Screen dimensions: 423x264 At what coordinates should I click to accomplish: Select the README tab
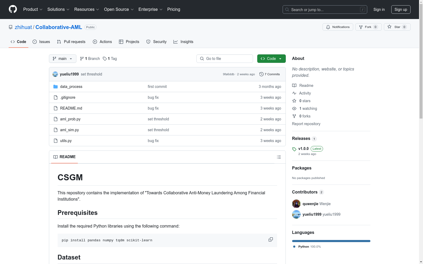[65, 157]
